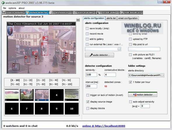Click the webcamXP app icon in title bar
Viewport: 172px width, 130px height.
point(3,3)
